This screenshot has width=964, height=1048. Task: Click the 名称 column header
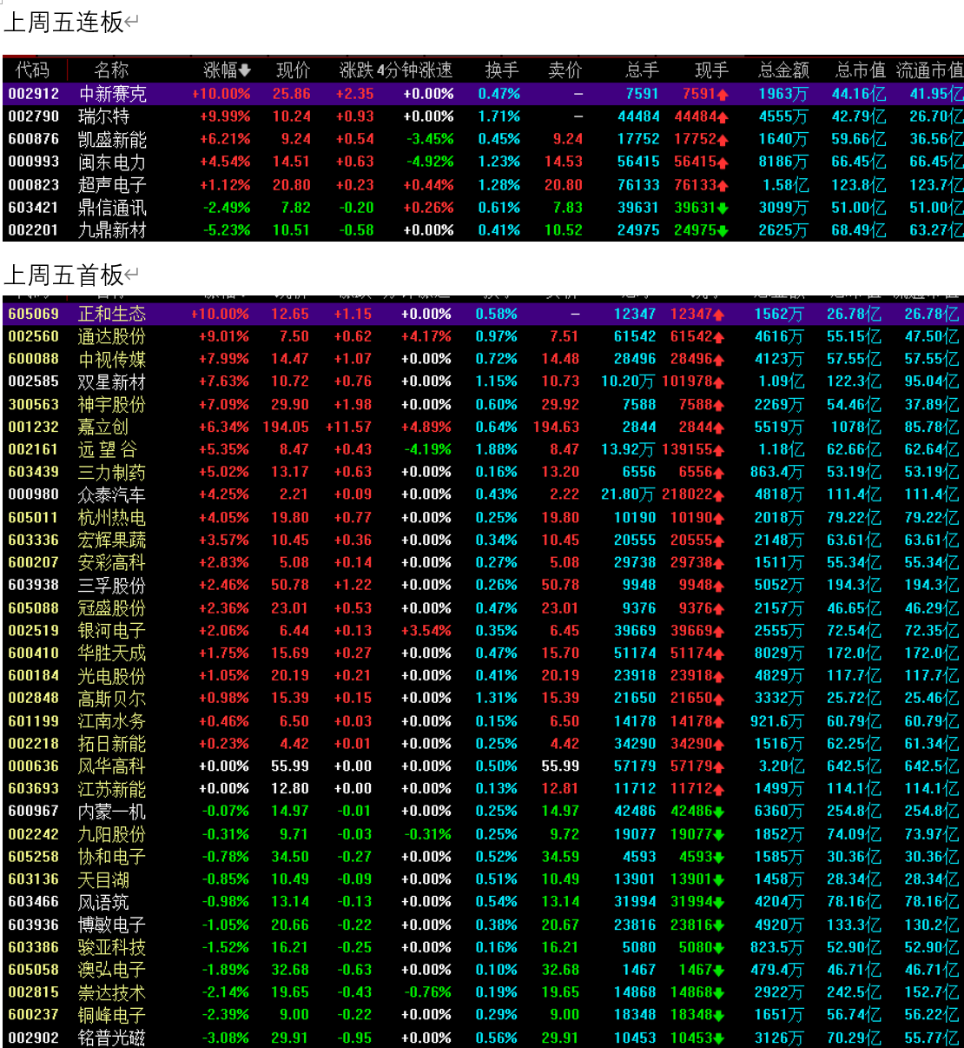point(111,70)
